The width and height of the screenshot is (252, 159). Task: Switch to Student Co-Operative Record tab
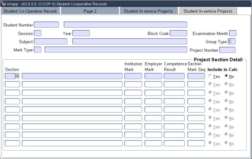pos(30,11)
